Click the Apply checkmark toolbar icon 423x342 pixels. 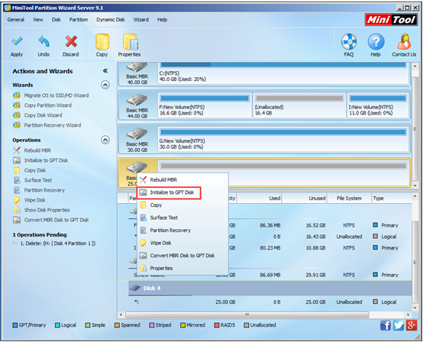coord(17,41)
